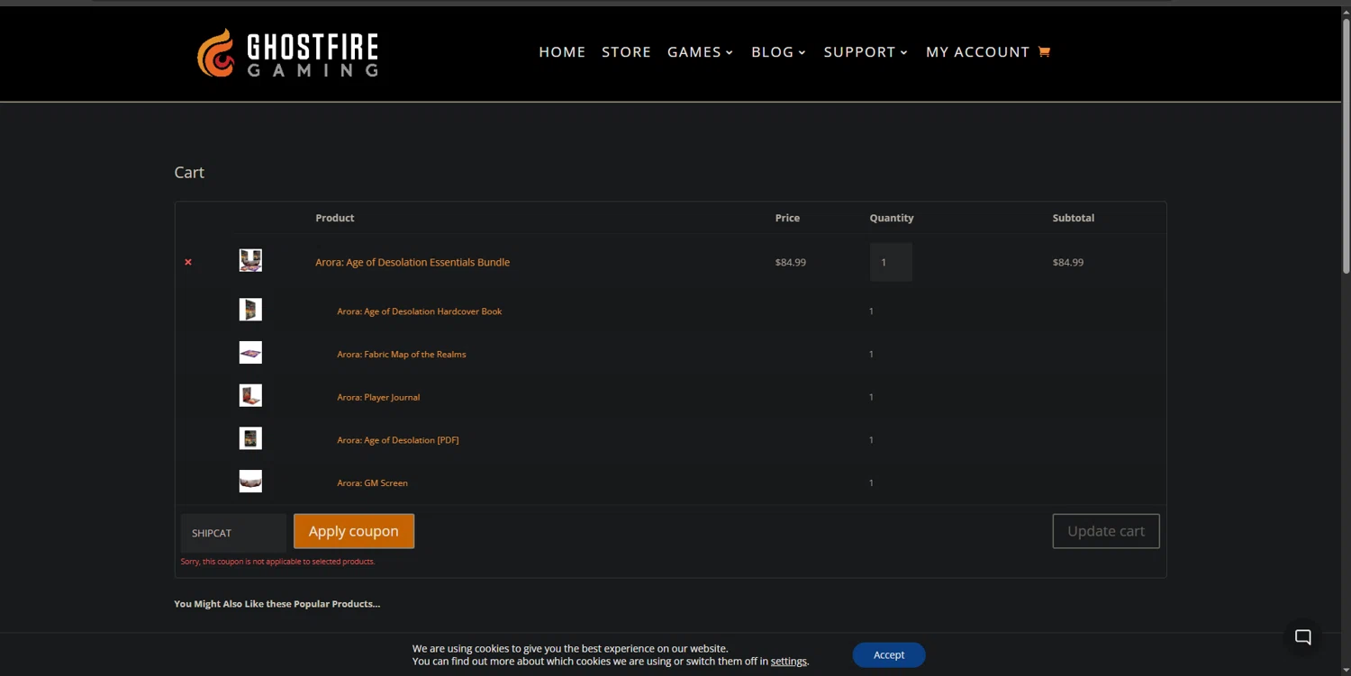Click the Quantity column header
Image resolution: width=1351 pixels, height=676 pixels.
click(x=891, y=218)
